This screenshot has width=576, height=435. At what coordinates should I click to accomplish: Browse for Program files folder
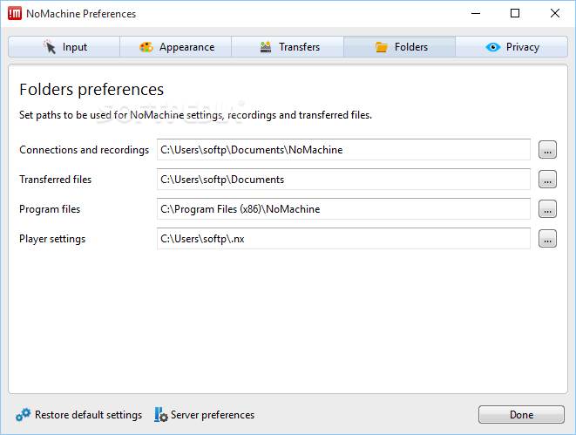547,209
